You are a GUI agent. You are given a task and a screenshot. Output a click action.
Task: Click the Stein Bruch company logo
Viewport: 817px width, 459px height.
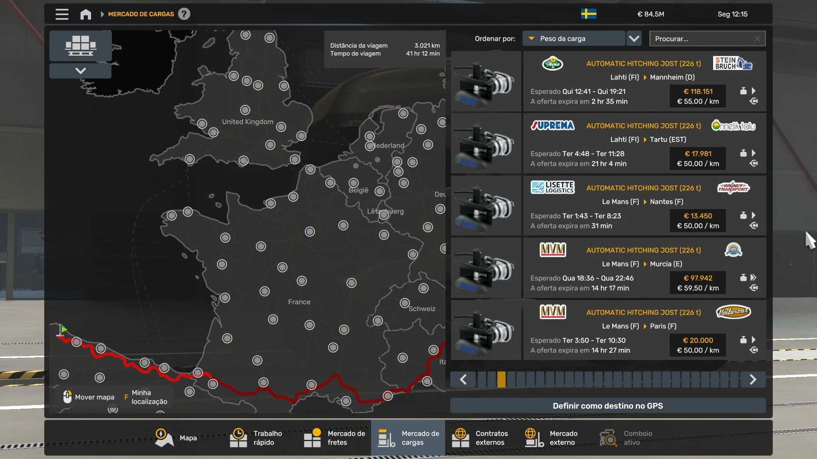tap(733, 63)
